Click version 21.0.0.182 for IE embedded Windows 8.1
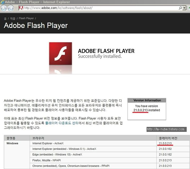This screenshot has width=190, height=169. [x=165, y=149]
